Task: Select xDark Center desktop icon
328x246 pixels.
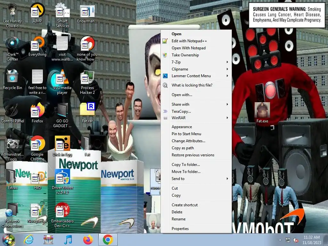Action: click(x=12, y=49)
